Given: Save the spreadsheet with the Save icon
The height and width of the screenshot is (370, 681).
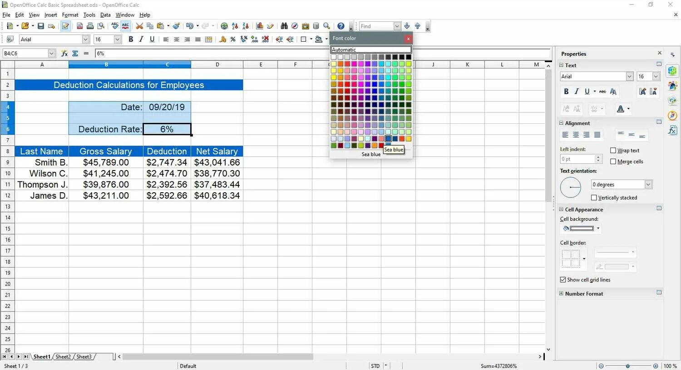Looking at the screenshot, I should (41, 26).
